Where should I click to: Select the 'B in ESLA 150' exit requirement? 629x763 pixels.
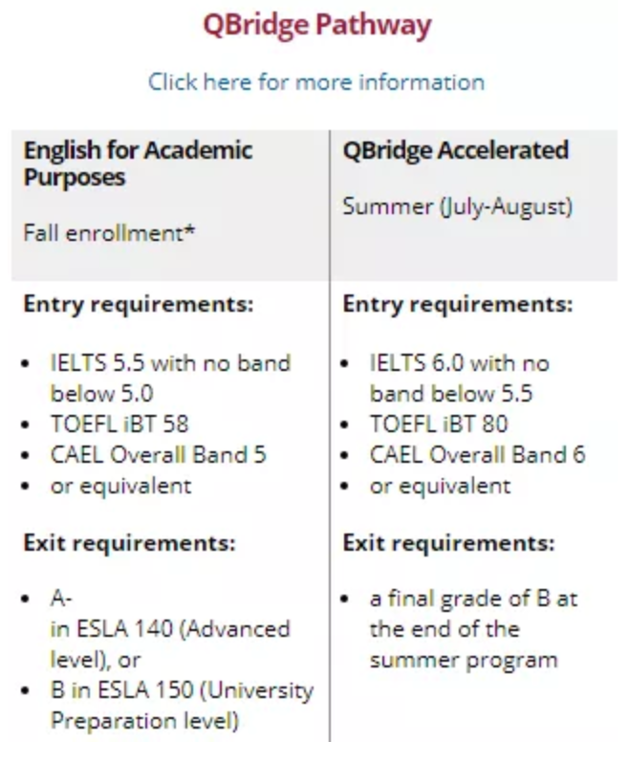point(181,705)
